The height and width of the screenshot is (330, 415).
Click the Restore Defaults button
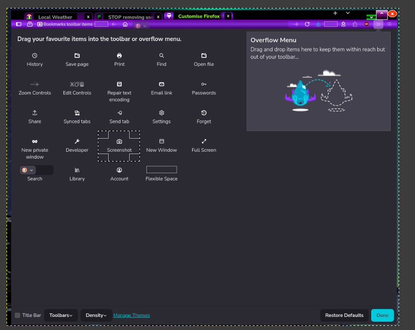point(344,315)
